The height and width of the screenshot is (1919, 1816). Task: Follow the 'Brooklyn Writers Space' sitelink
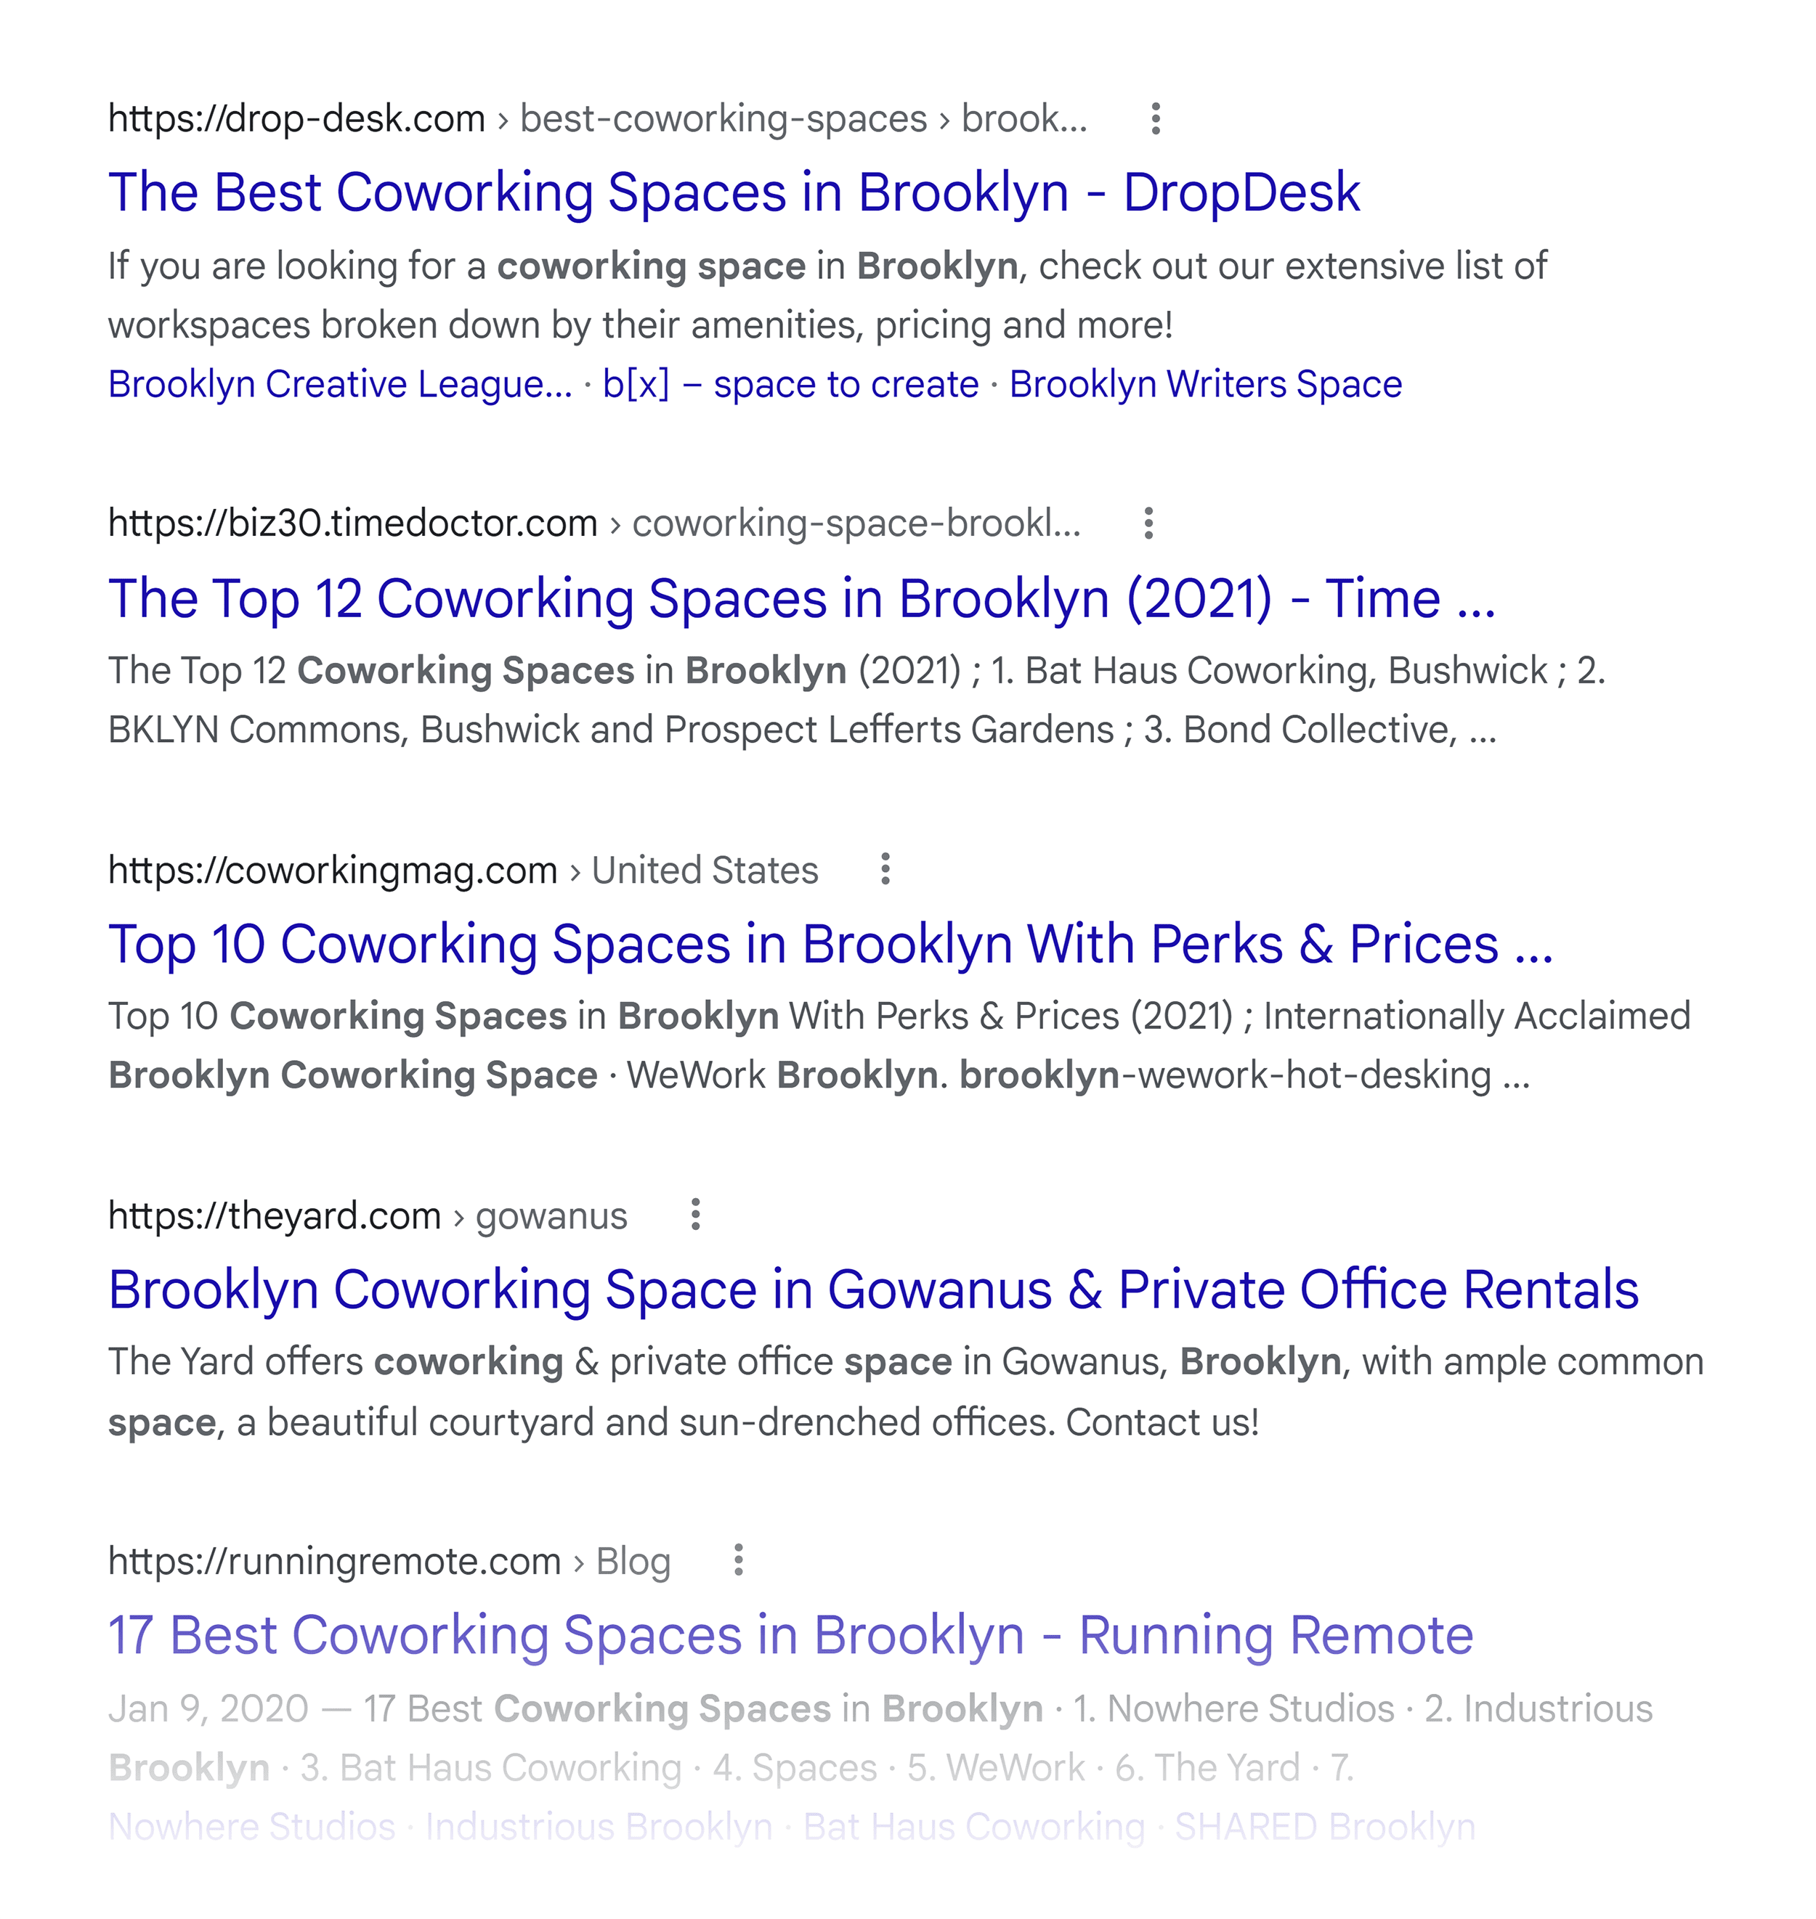click(1205, 384)
